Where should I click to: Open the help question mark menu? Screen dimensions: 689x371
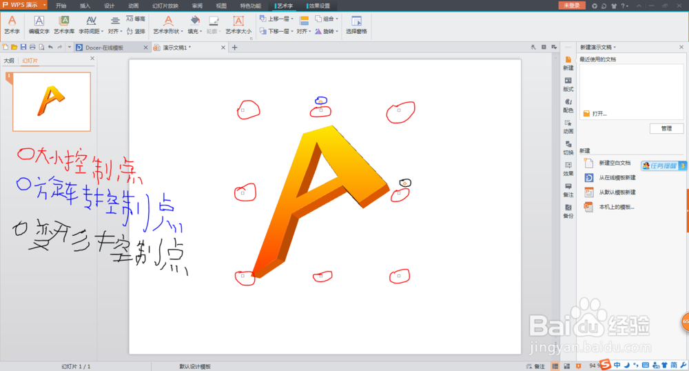[x=624, y=6]
